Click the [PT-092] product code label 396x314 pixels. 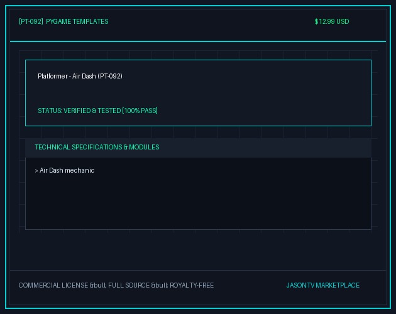[31, 21]
